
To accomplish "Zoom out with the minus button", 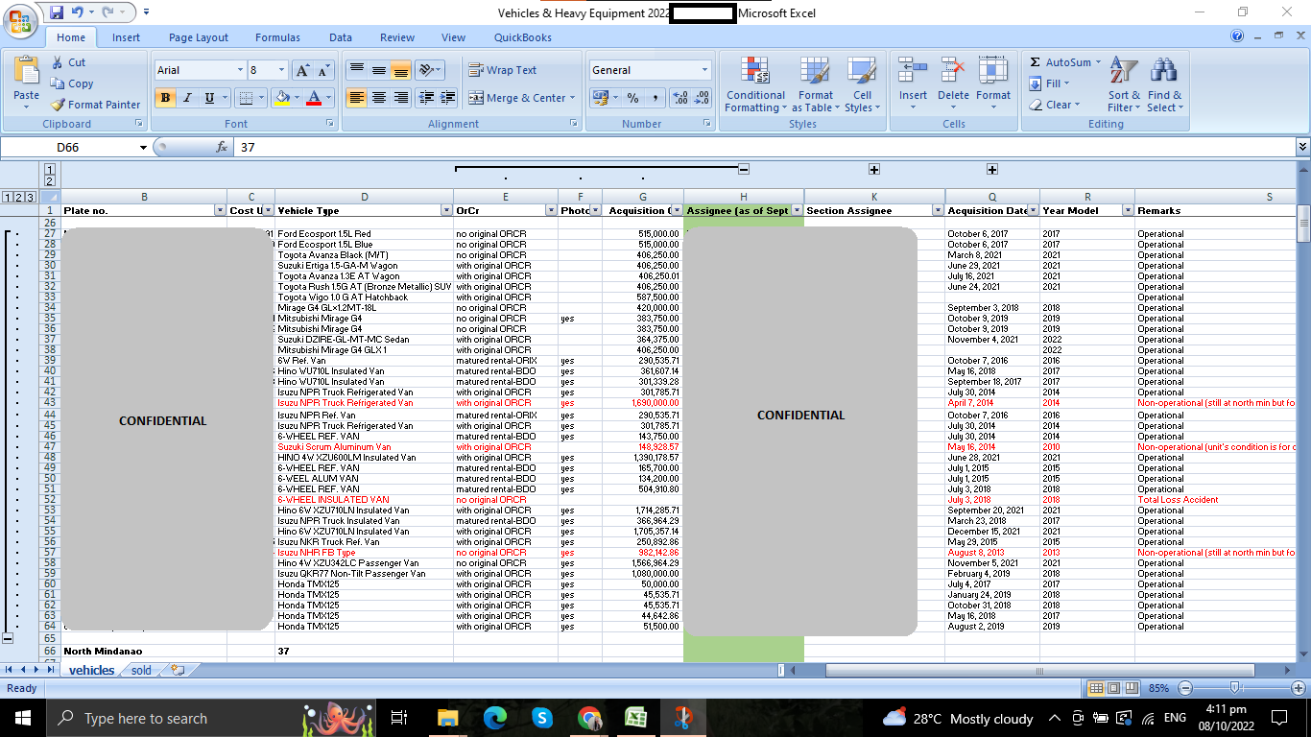I will (1185, 688).
